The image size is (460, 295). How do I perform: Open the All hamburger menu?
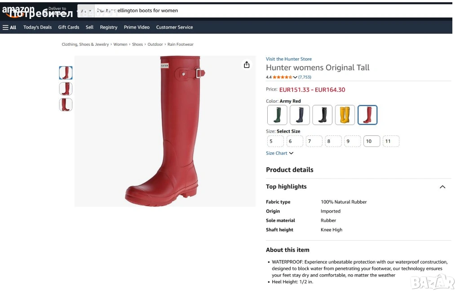click(x=9, y=27)
